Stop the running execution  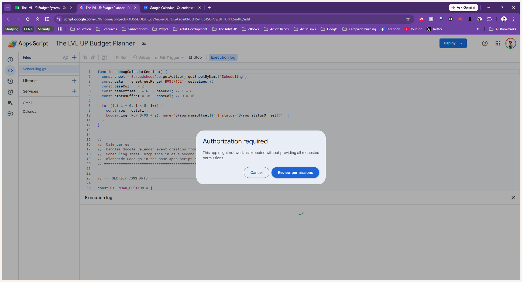(195, 57)
